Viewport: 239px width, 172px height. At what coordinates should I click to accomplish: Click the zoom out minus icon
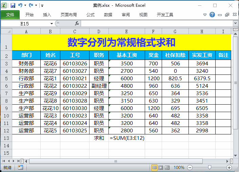point(190,168)
